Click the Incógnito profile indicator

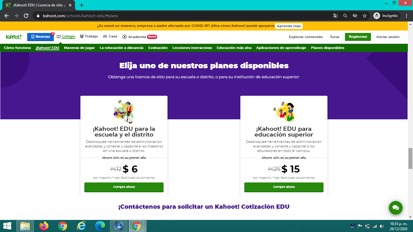coord(387,16)
